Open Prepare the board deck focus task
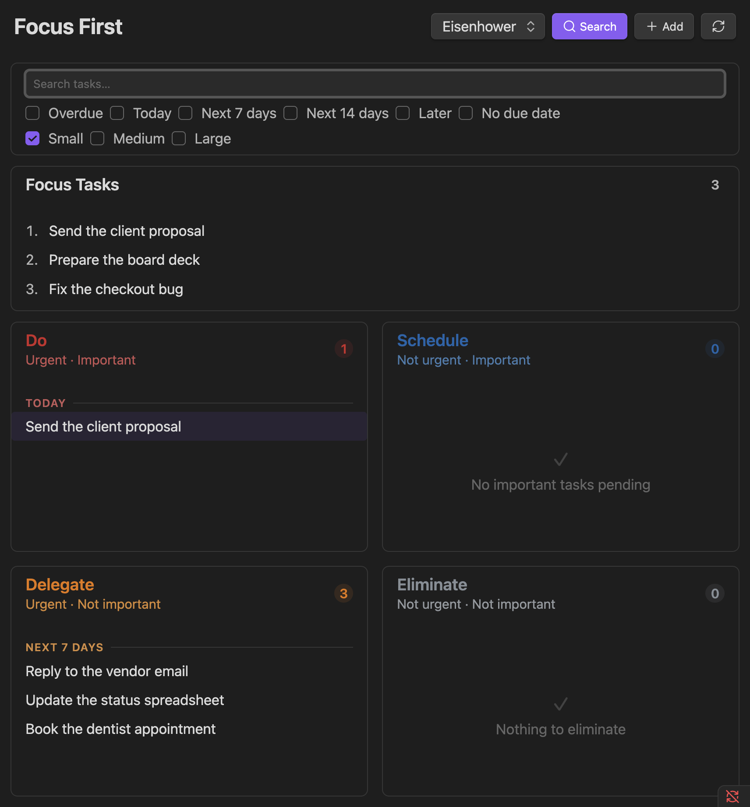The image size is (750, 807). [124, 260]
